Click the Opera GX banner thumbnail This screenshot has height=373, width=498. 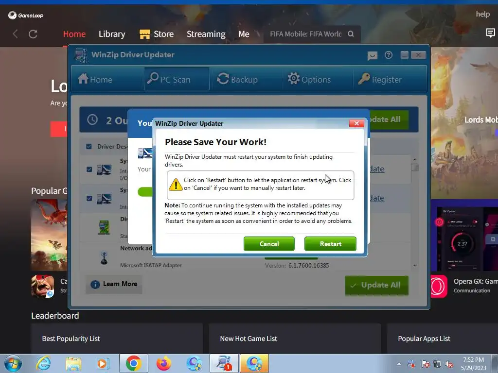tap(464, 236)
